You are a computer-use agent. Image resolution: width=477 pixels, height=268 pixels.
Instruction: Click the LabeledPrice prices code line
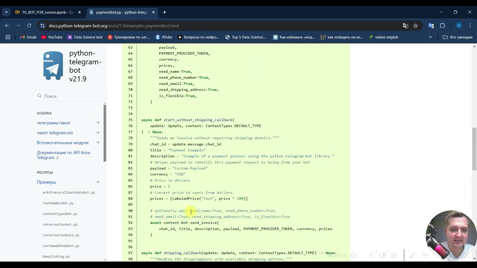click(x=199, y=199)
